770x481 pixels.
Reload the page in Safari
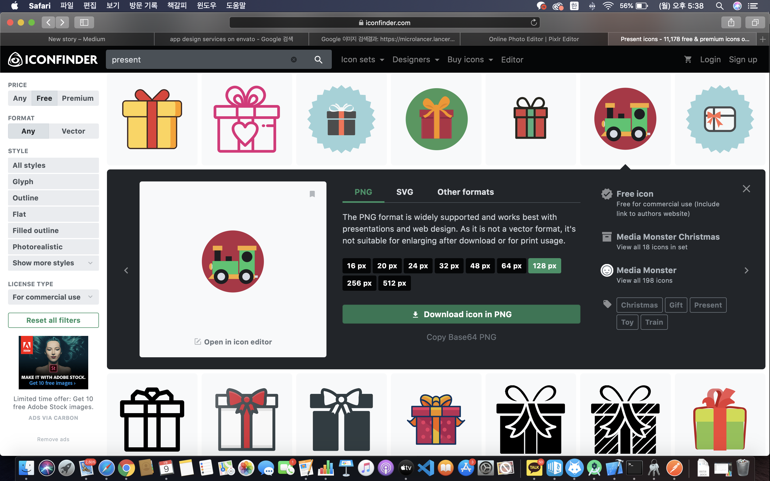coord(534,23)
